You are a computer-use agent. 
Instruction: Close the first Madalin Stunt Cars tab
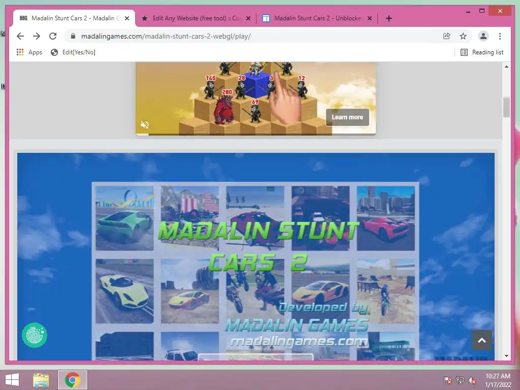127,18
